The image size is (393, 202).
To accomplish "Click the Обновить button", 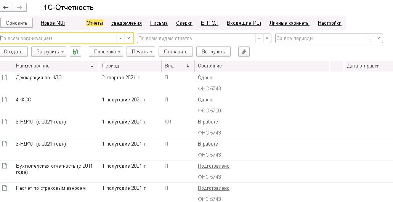I will (x=16, y=23).
